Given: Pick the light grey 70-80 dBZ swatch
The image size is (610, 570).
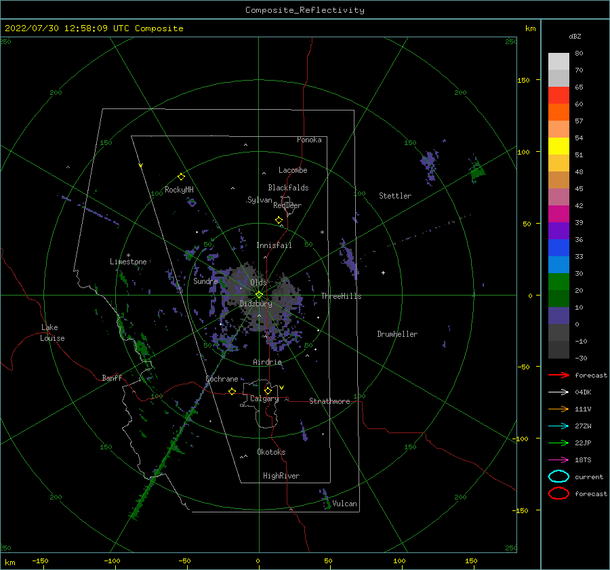Looking at the screenshot, I should tap(558, 62).
